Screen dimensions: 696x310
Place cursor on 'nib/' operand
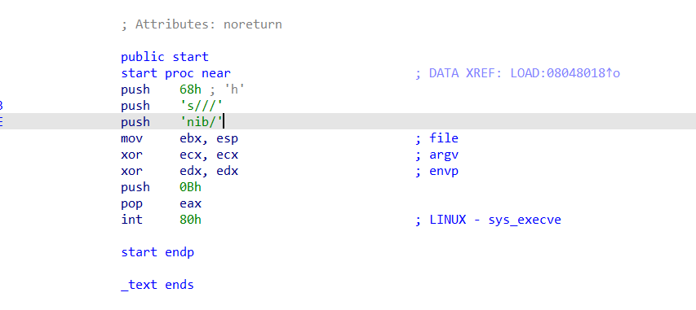pyautogui.click(x=201, y=122)
